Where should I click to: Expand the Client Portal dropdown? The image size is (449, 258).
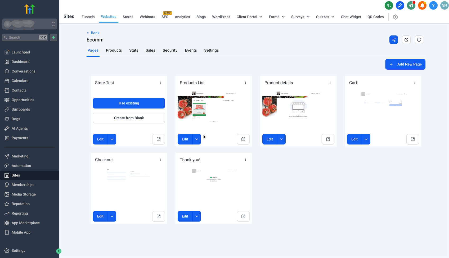pyautogui.click(x=249, y=17)
